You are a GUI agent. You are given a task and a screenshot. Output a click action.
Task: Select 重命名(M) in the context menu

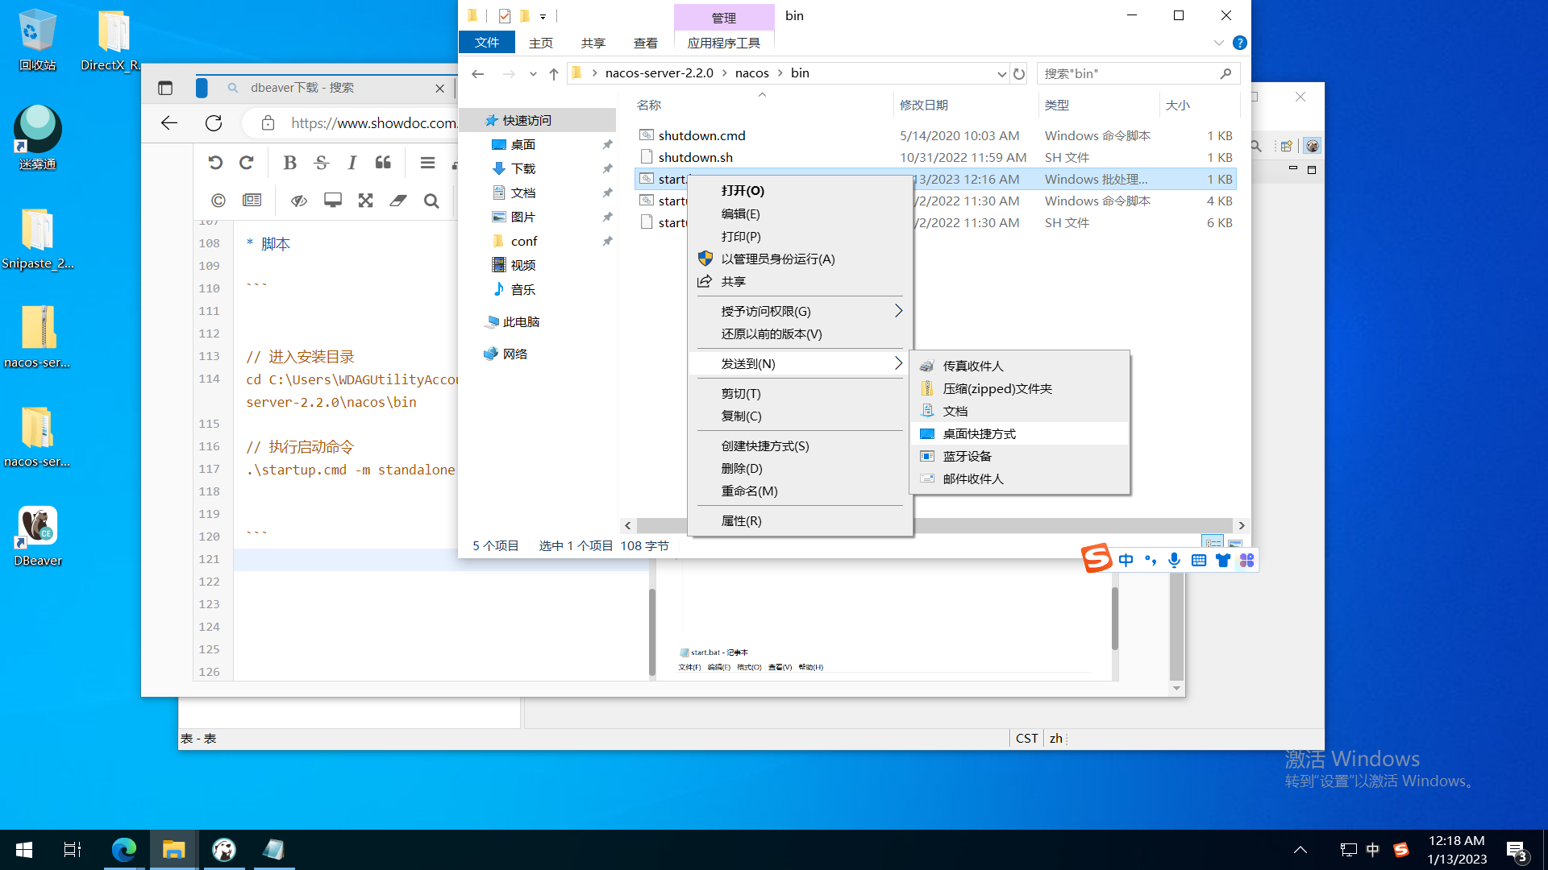pyautogui.click(x=800, y=491)
